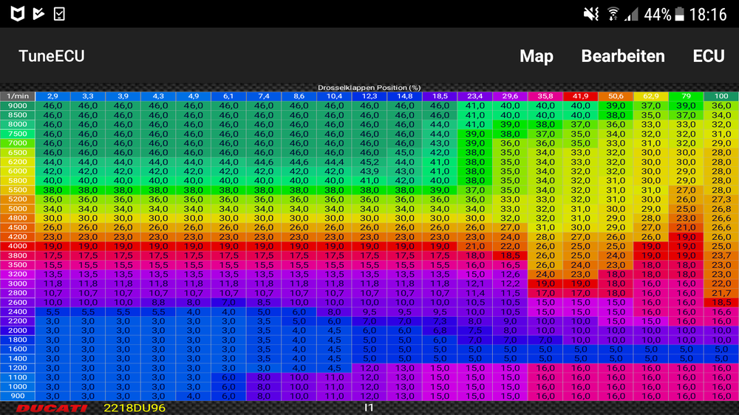Select the red 41,9 throttle column header
739x415 pixels.
click(580, 96)
